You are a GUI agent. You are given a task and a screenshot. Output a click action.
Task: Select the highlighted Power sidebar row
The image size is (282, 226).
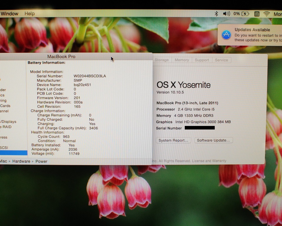[x=14, y=153]
